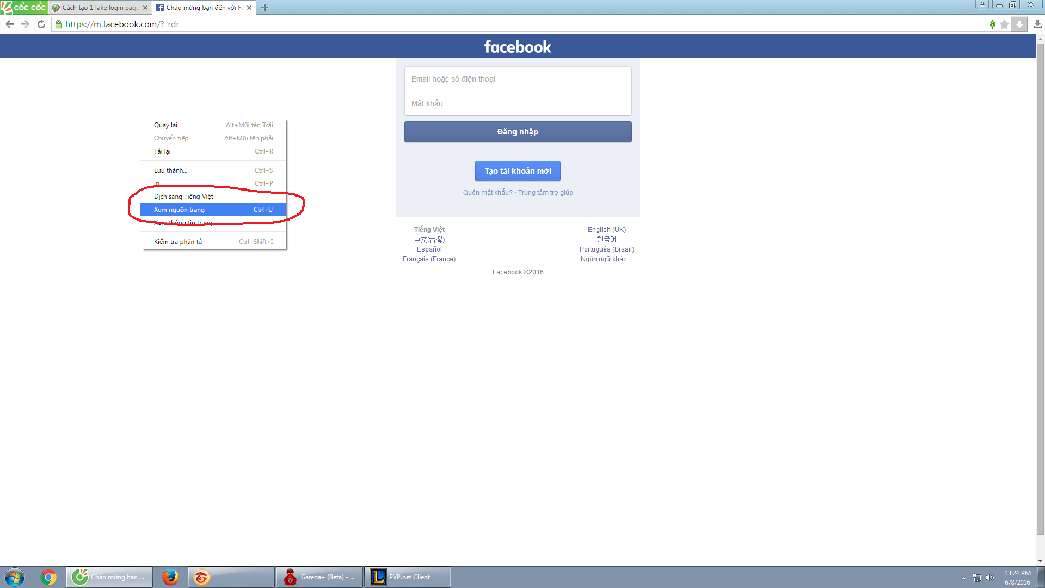Click the URL address bar text

pos(122,24)
